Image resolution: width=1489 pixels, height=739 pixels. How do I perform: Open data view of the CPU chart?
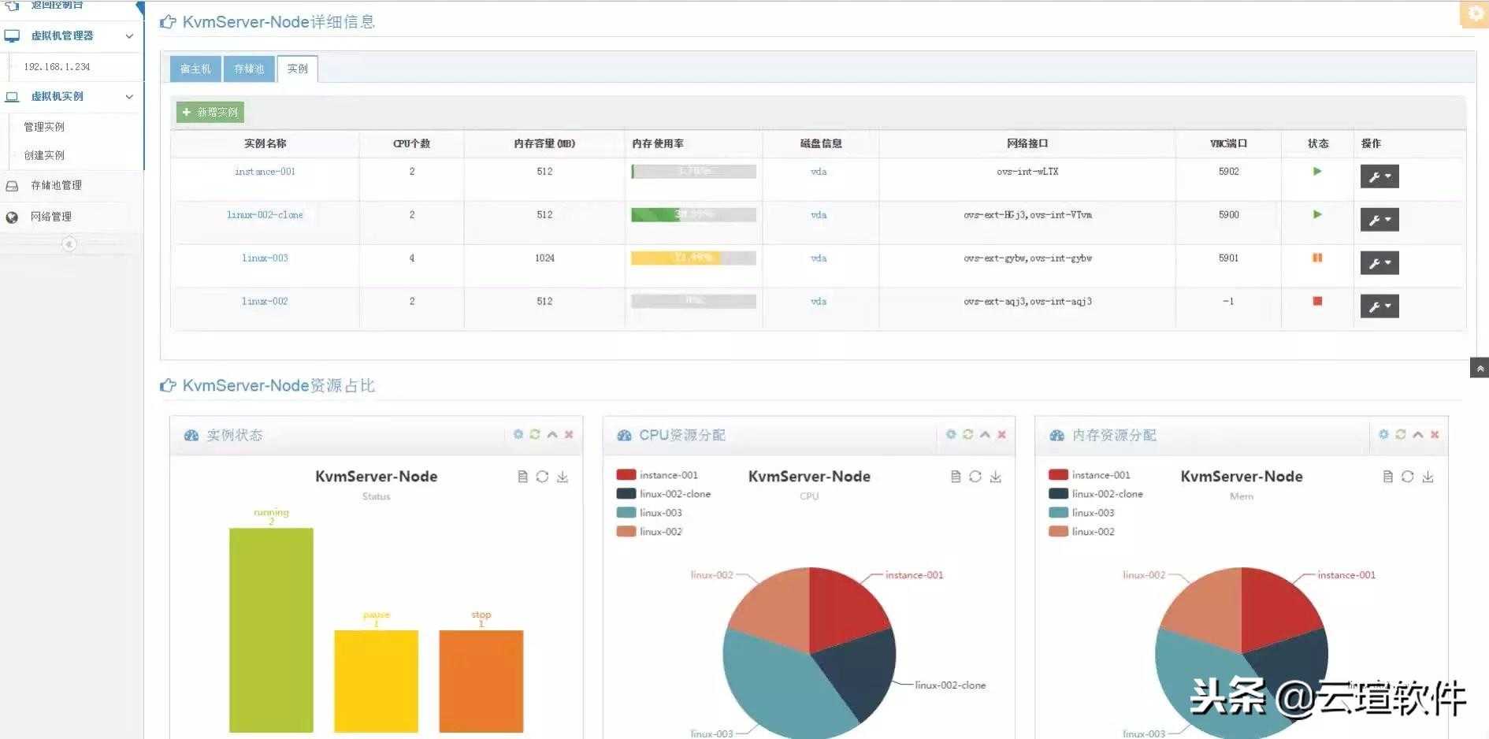(x=955, y=477)
